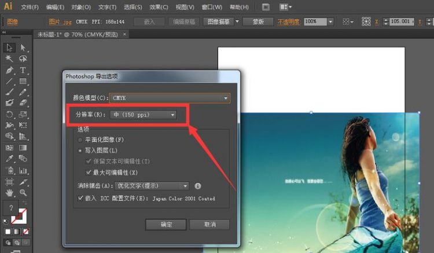The height and width of the screenshot is (253, 434).
Task: Select the Perspective Grid tool
Action: pos(23,136)
